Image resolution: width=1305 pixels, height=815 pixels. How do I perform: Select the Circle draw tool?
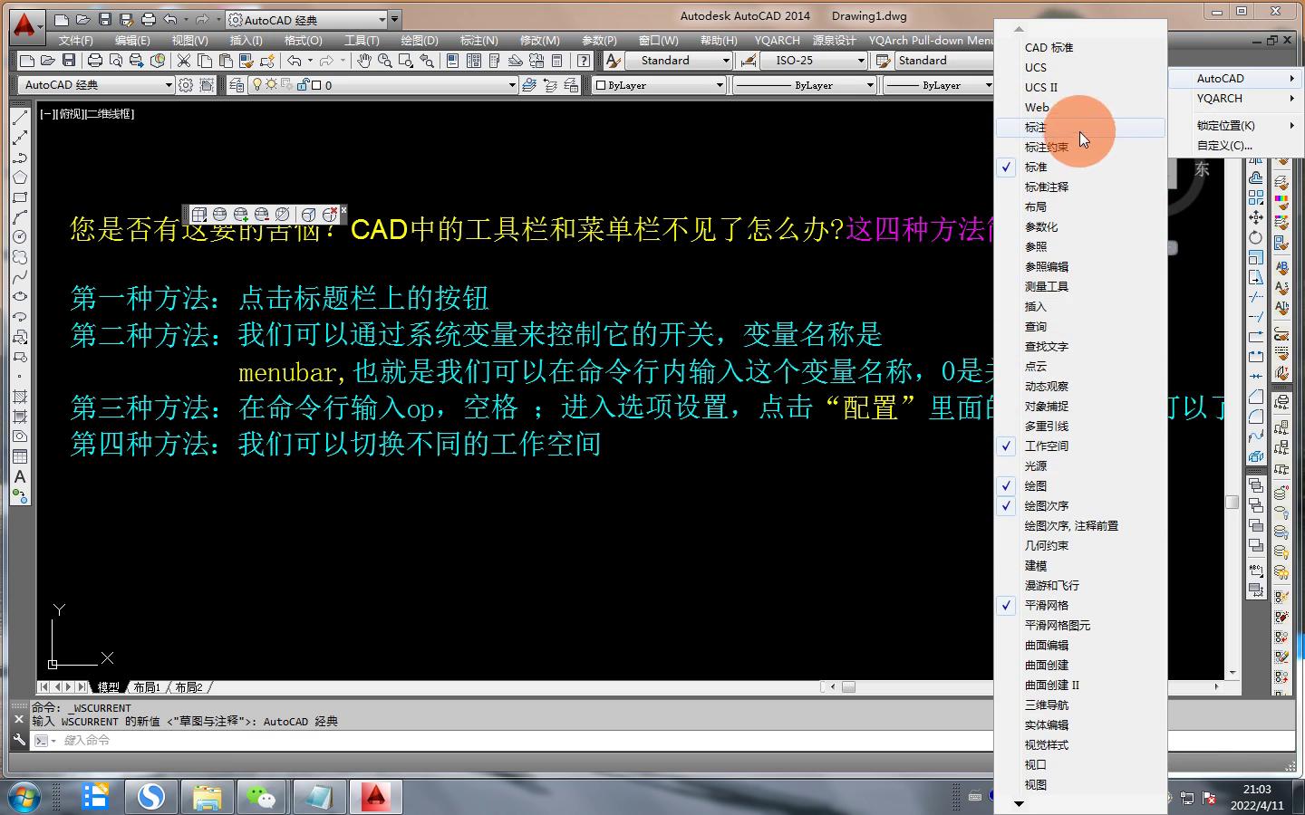[x=20, y=237]
